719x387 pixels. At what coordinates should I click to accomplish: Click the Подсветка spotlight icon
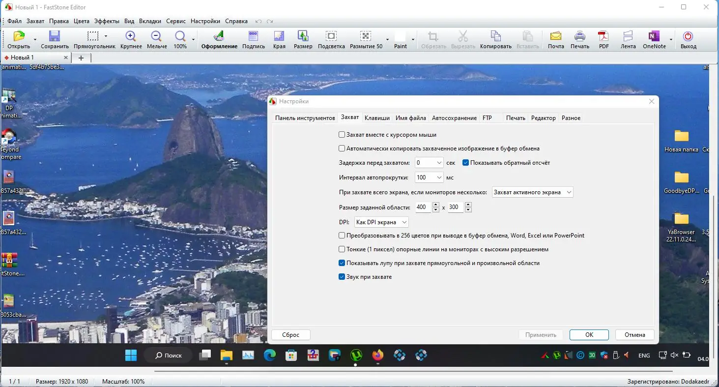coord(331,37)
